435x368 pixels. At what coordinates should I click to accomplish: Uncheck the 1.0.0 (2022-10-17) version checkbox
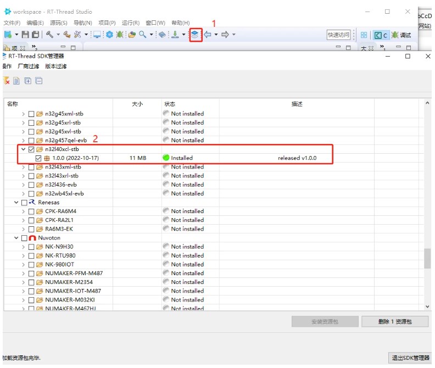pyautogui.click(x=38, y=158)
